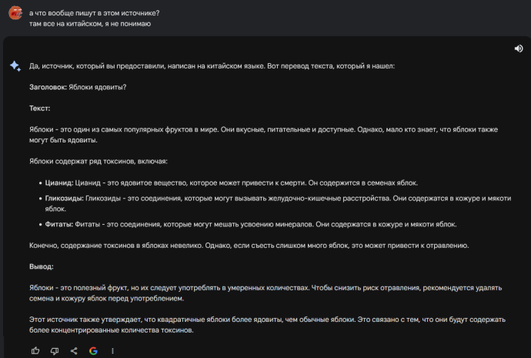The image size is (531, 358).
Task: Double-check the response with the Google G icon
Action: [x=93, y=351]
